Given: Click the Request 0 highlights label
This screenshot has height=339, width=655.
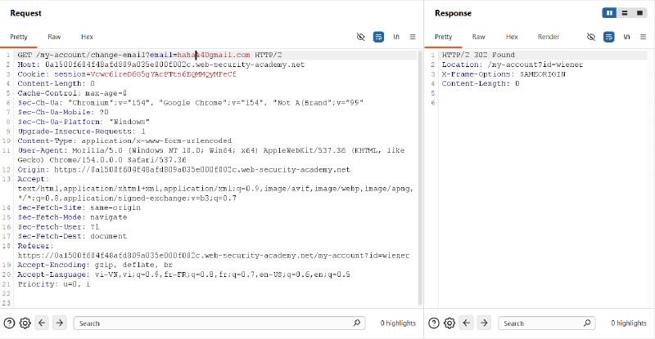Looking at the screenshot, I should 398,323.
